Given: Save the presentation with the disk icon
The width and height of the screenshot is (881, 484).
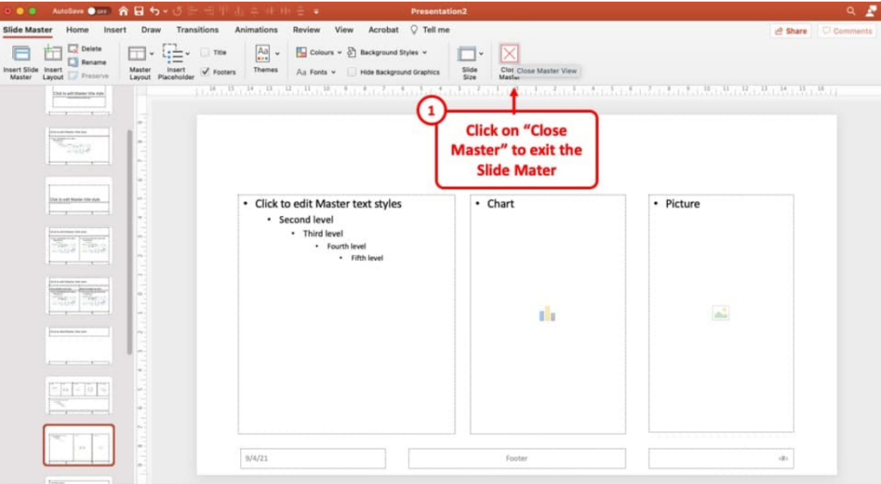Looking at the screenshot, I should click(x=139, y=11).
